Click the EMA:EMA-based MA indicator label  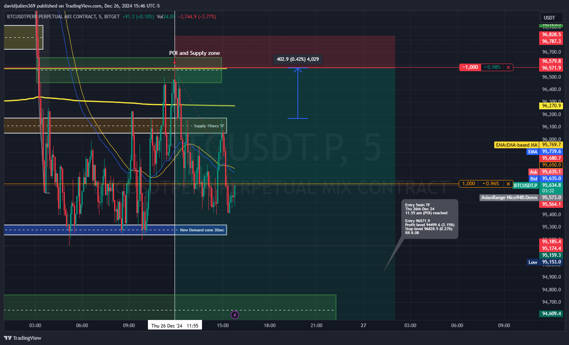(x=517, y=145)
